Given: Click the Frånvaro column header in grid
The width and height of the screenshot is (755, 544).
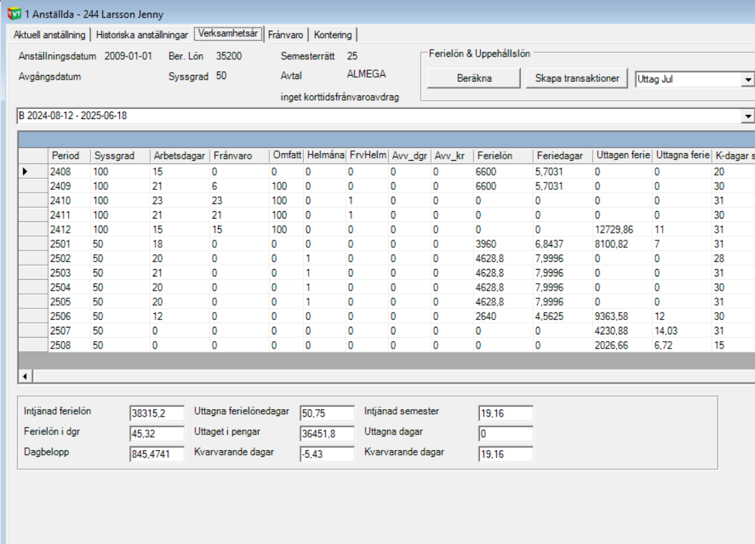Looking at the screenshot, I should pos(240,155).
